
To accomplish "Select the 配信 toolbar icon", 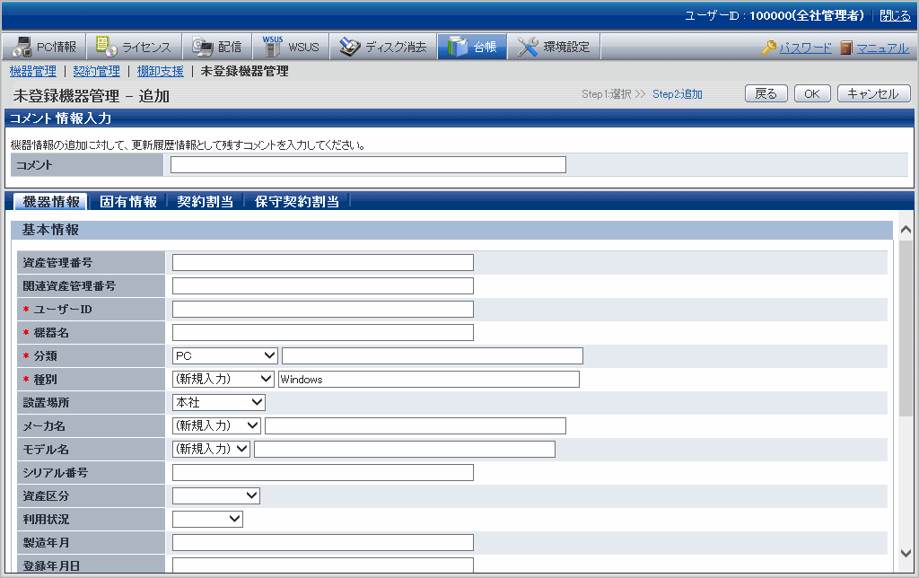I will (202, 47).
